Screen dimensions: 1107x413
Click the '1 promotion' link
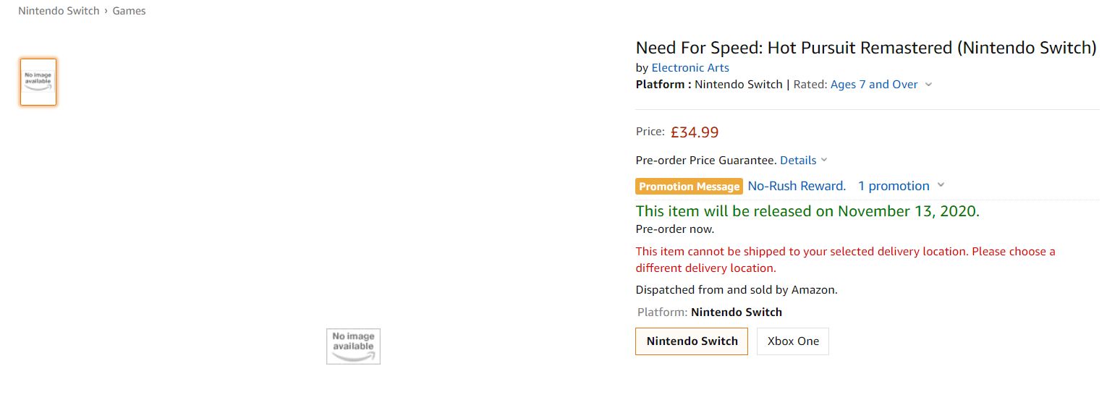894,186
